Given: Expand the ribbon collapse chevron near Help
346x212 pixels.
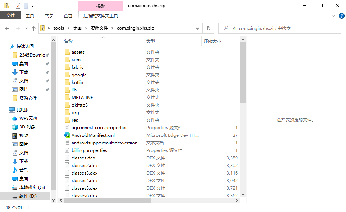Looking at the screenshot, I should coord(333,15).
